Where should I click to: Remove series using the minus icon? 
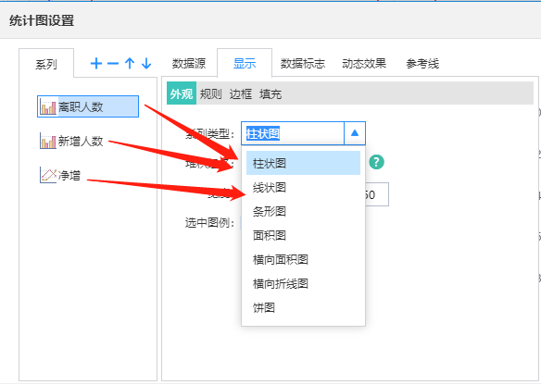[113, 64]
